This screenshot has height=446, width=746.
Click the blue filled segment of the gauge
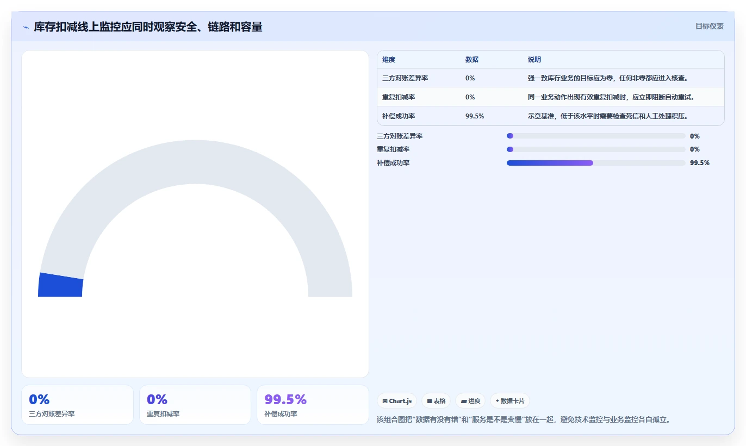[60, 285]
